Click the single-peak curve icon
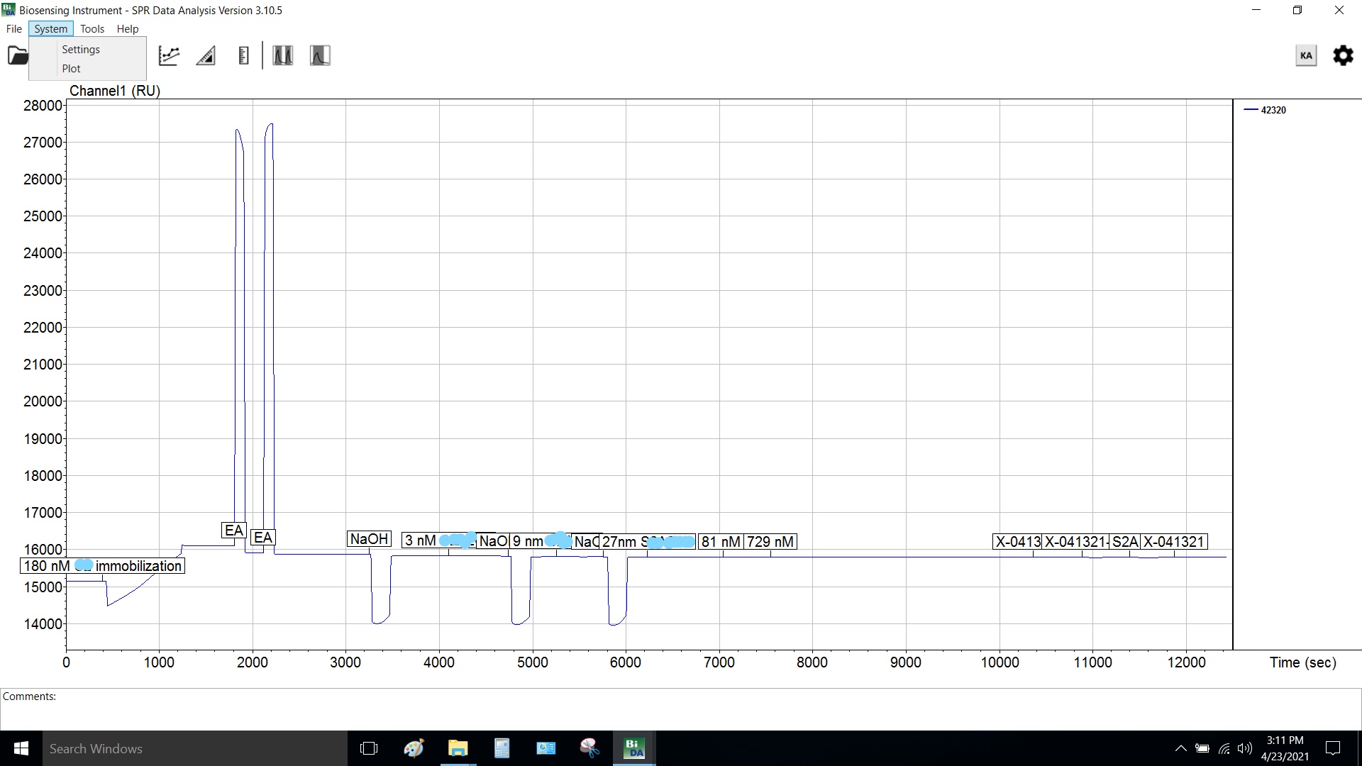Image resolution: width=1362 pixels, height=766 pixels. point(320,55)
